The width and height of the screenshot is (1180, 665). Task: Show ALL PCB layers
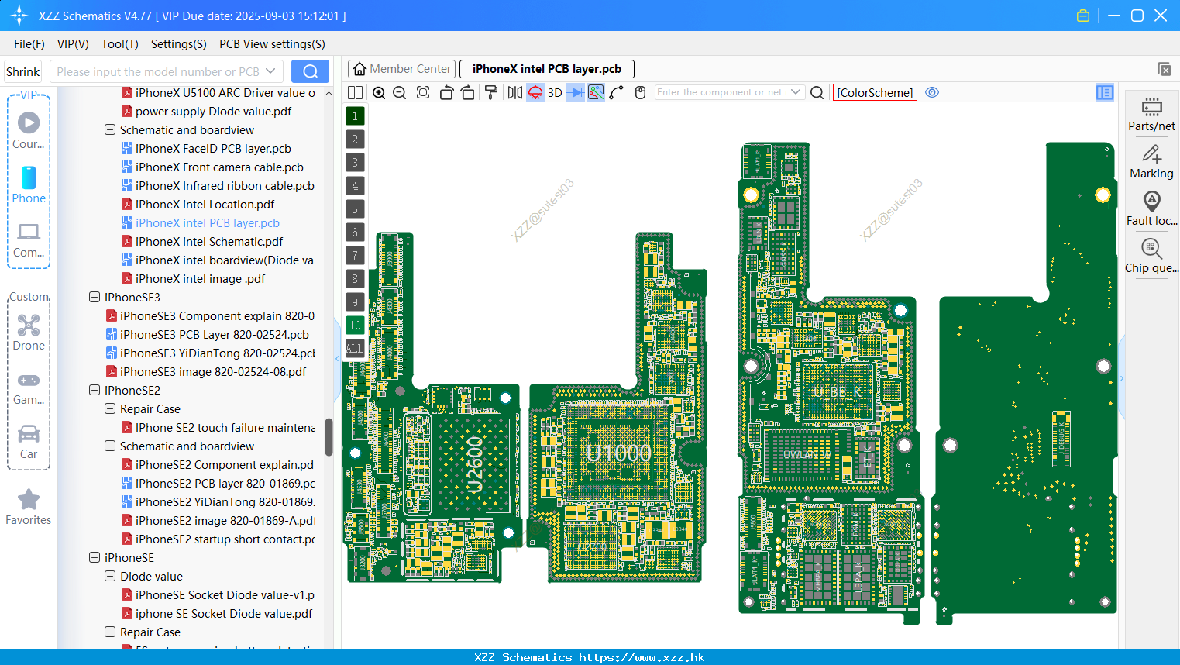click(x=355, y=348)
